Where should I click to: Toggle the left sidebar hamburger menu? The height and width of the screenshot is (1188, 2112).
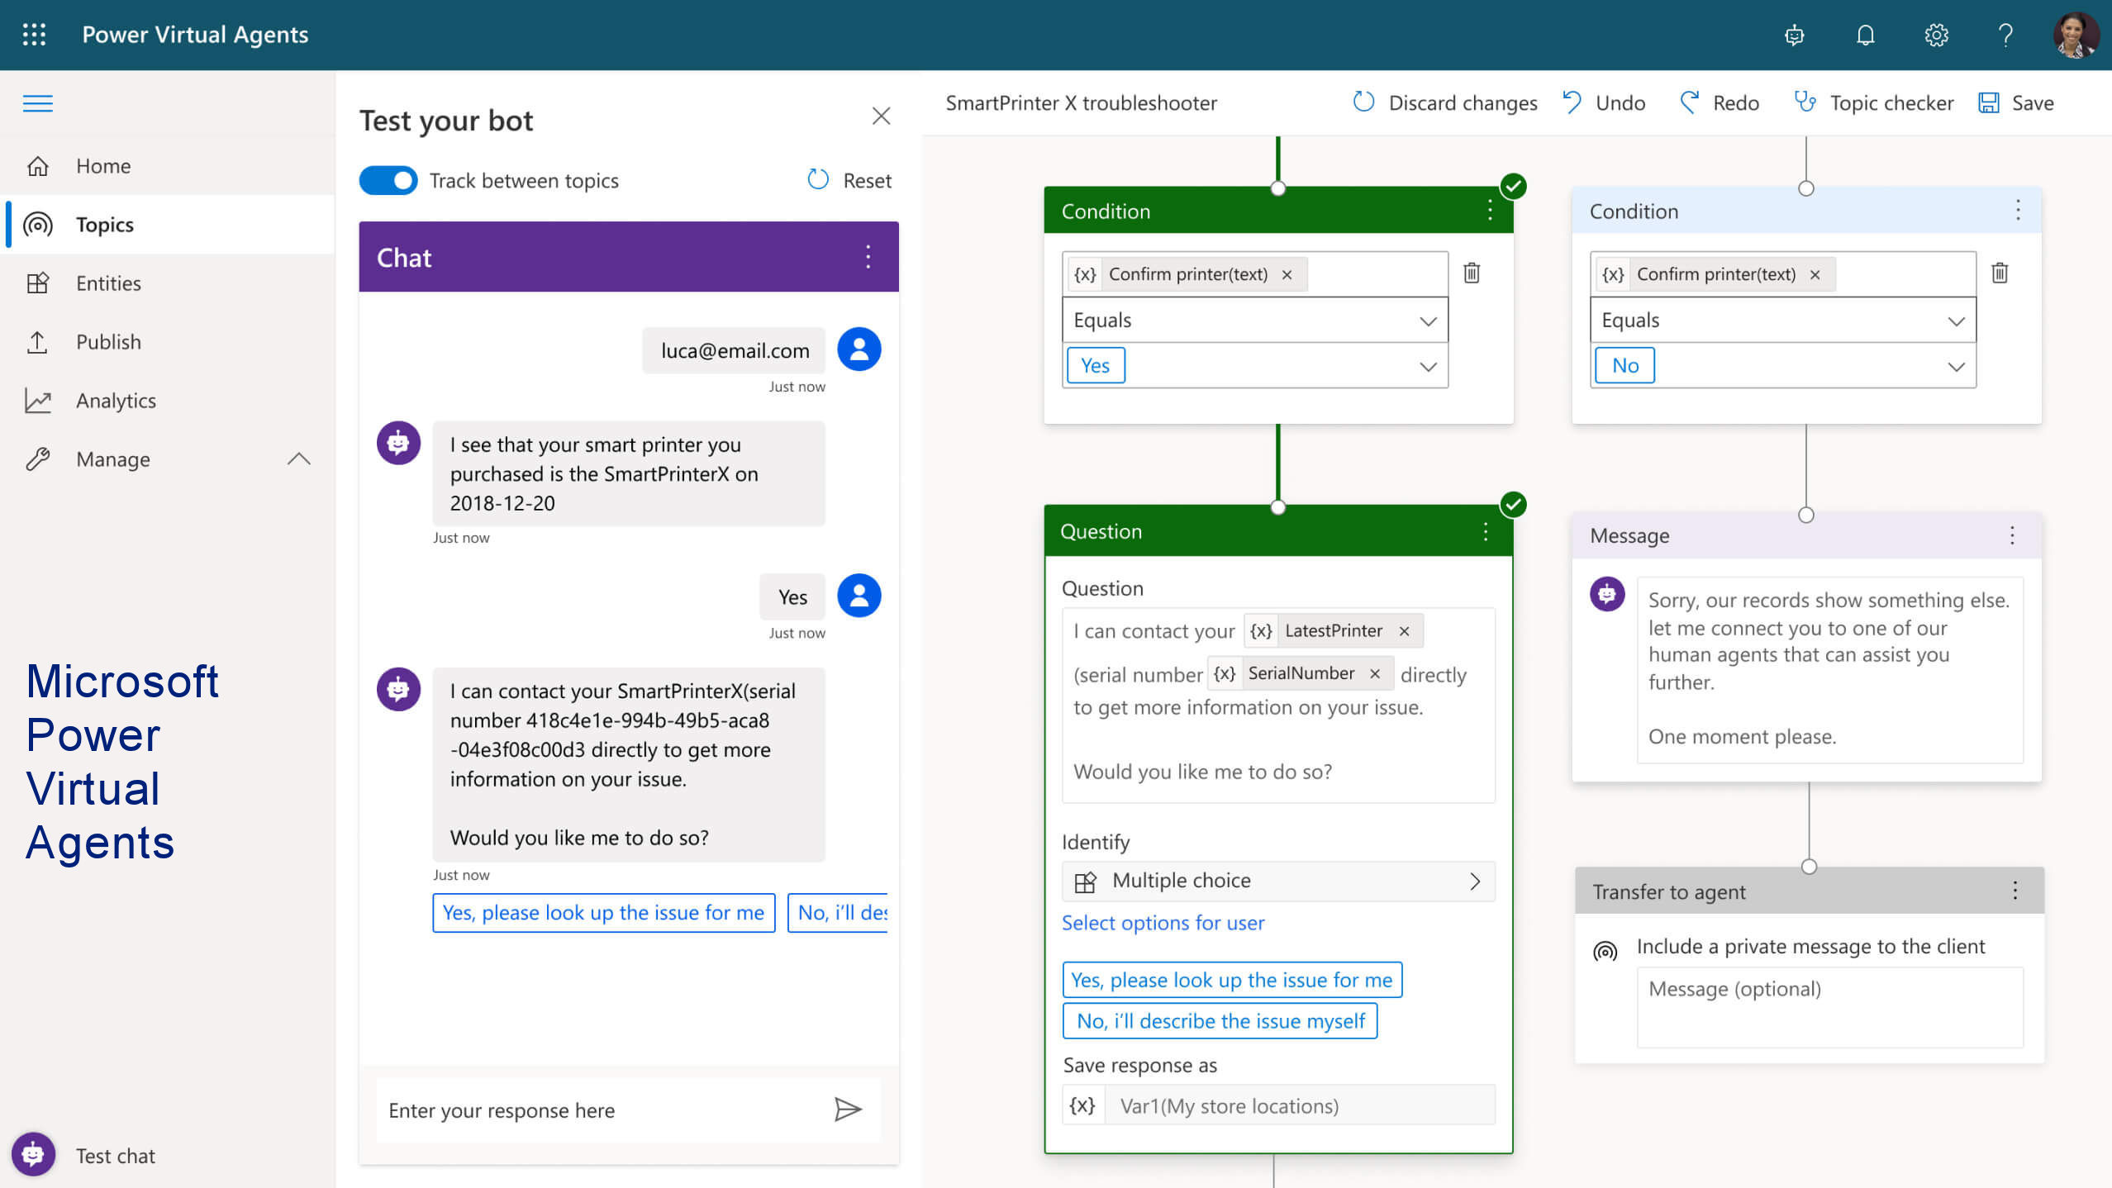click(x=38, y=102)
